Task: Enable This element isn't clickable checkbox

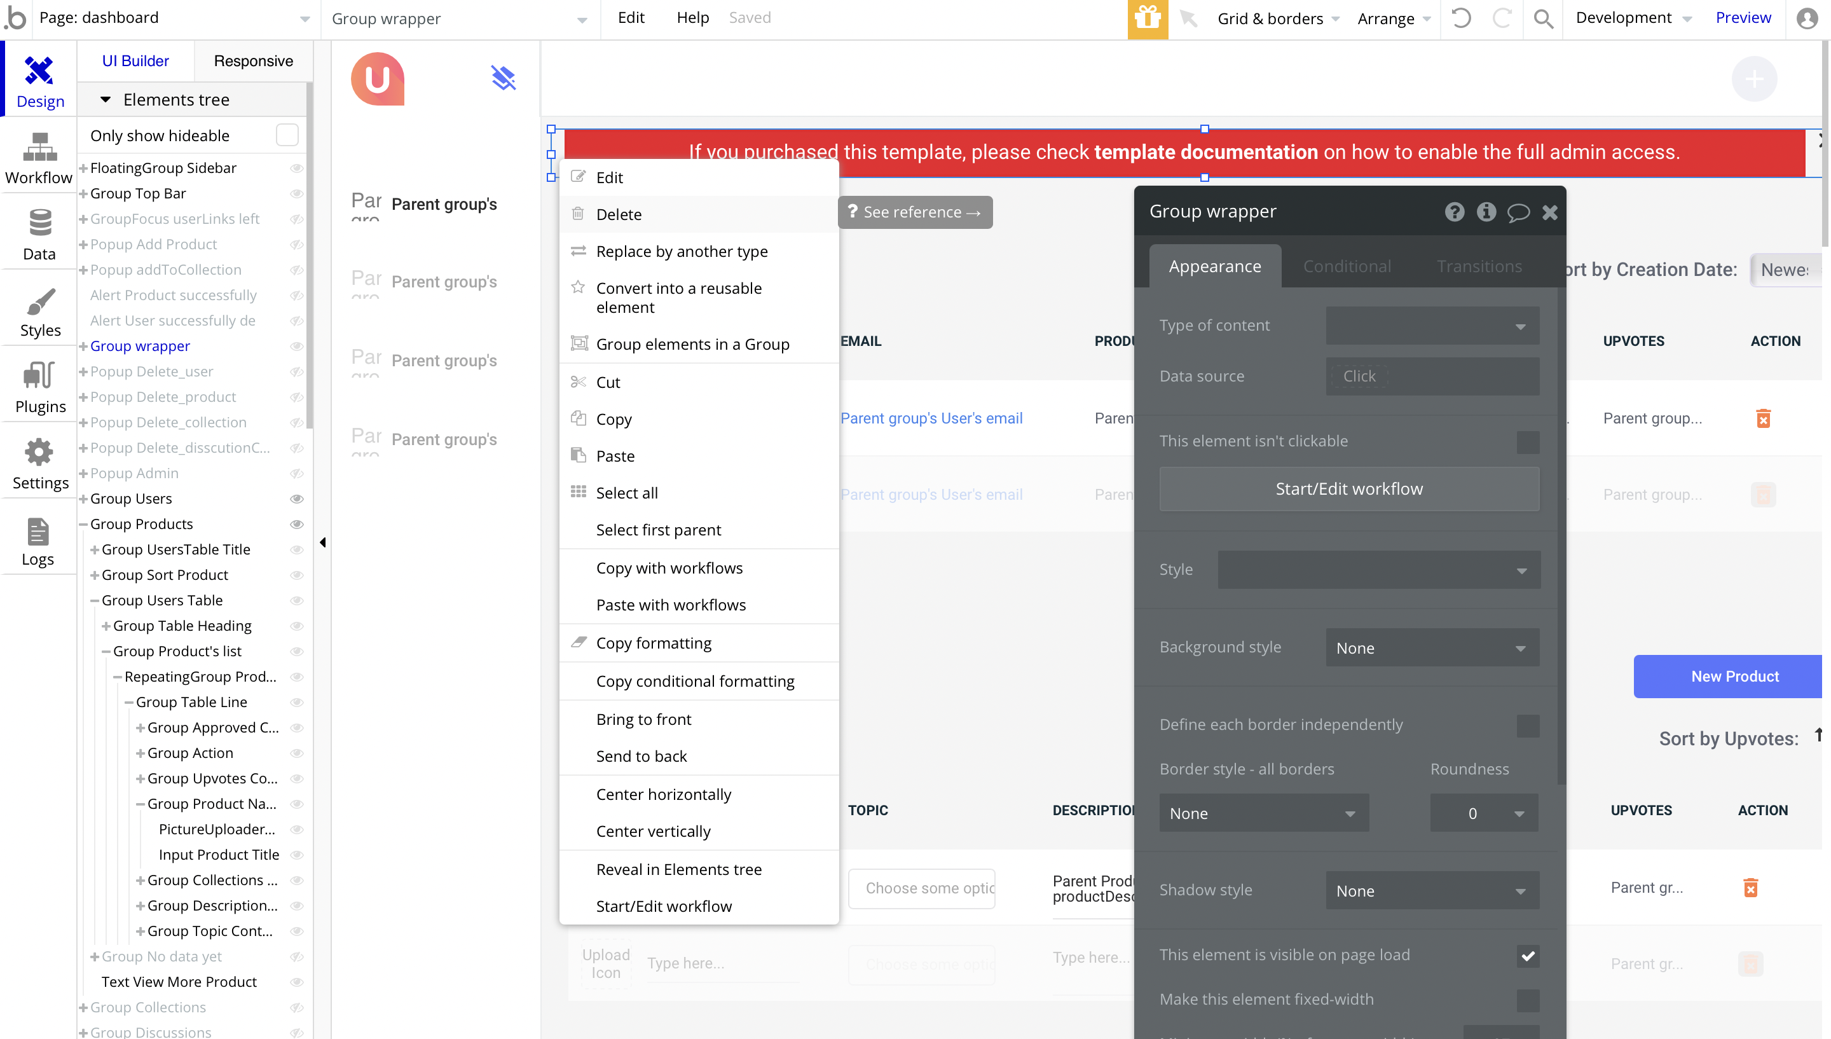Action: tap(1527, 441)
